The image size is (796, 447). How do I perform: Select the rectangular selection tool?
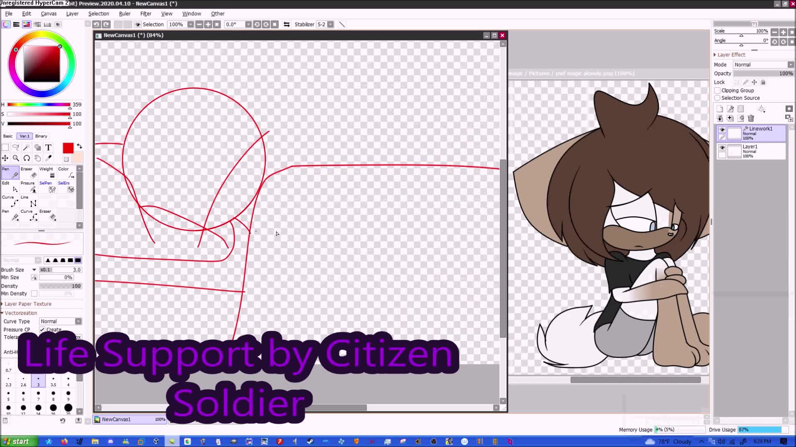tap(5, 147)
